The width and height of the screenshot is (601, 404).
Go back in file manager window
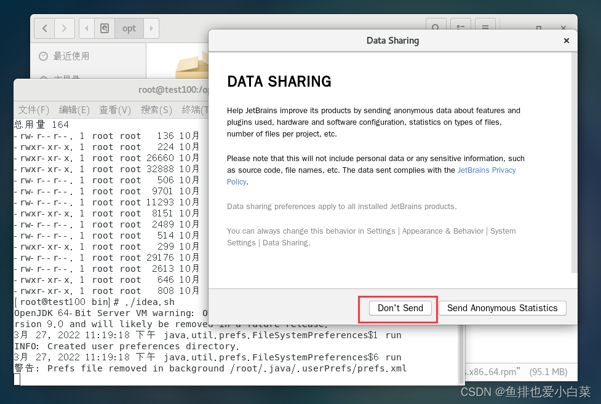44,28
